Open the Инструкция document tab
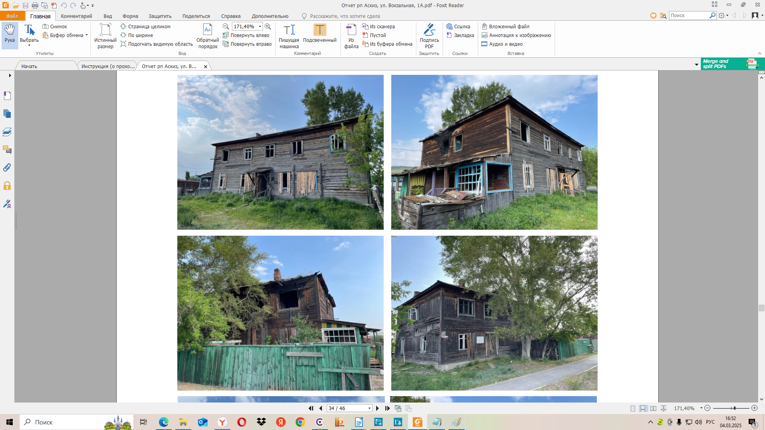The width and height of the screenshot is (765, 430). pos(108,66)
